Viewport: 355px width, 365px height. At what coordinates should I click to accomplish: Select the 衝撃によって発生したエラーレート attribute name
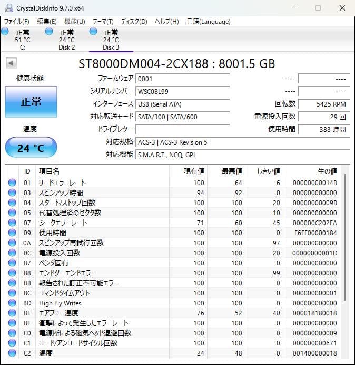tap(83, 323)
